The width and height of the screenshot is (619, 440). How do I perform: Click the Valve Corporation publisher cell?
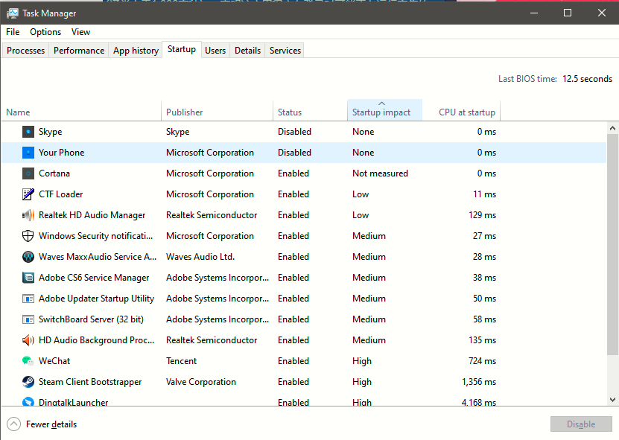tap(201, 382)
